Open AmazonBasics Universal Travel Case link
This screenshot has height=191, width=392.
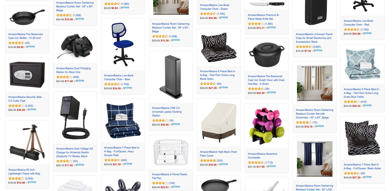pyautogui.click(x=314, y=38)
